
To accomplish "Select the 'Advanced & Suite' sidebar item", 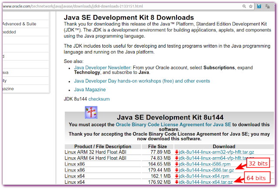I will point(19,24).
